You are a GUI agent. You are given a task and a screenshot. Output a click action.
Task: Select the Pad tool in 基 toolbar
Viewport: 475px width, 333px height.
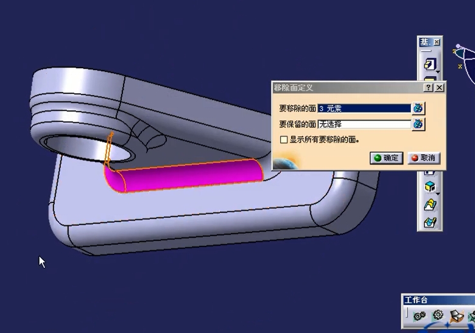[x=429, y=64]
